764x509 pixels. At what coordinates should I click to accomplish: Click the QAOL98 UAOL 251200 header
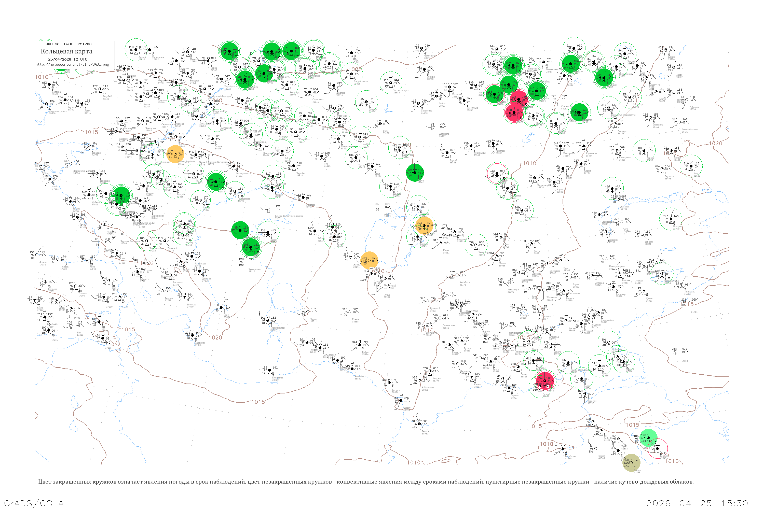point(68,44)
